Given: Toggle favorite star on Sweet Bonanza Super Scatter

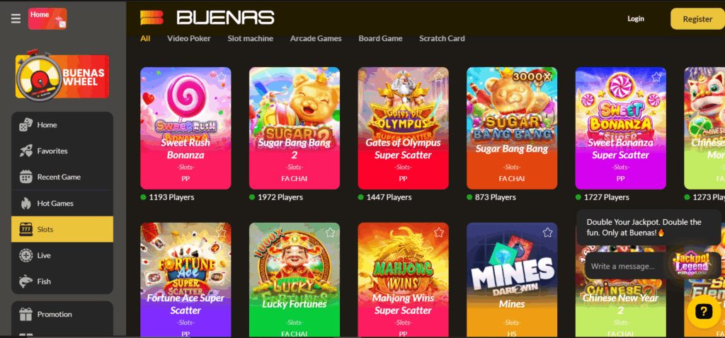Looking at the screenshot, I should pos(656,76).
